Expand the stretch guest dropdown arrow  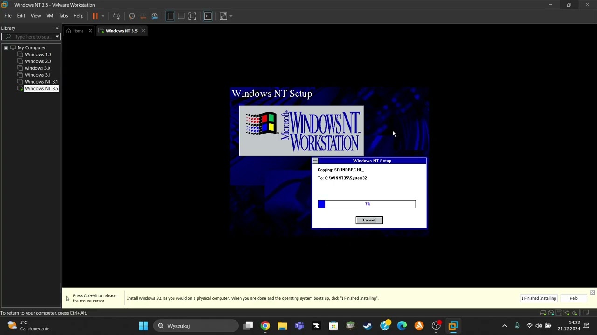(231, 16)
